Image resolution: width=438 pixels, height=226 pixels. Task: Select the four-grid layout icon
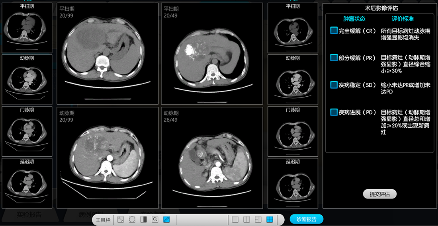pos(270,220)
